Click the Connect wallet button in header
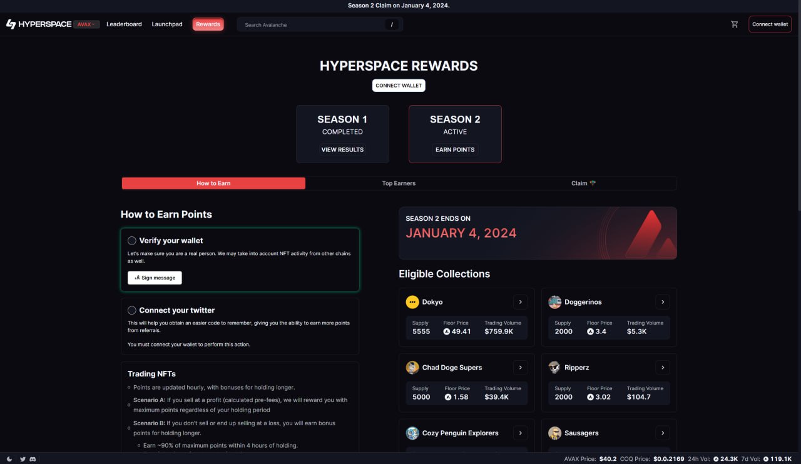 [770, 24]
